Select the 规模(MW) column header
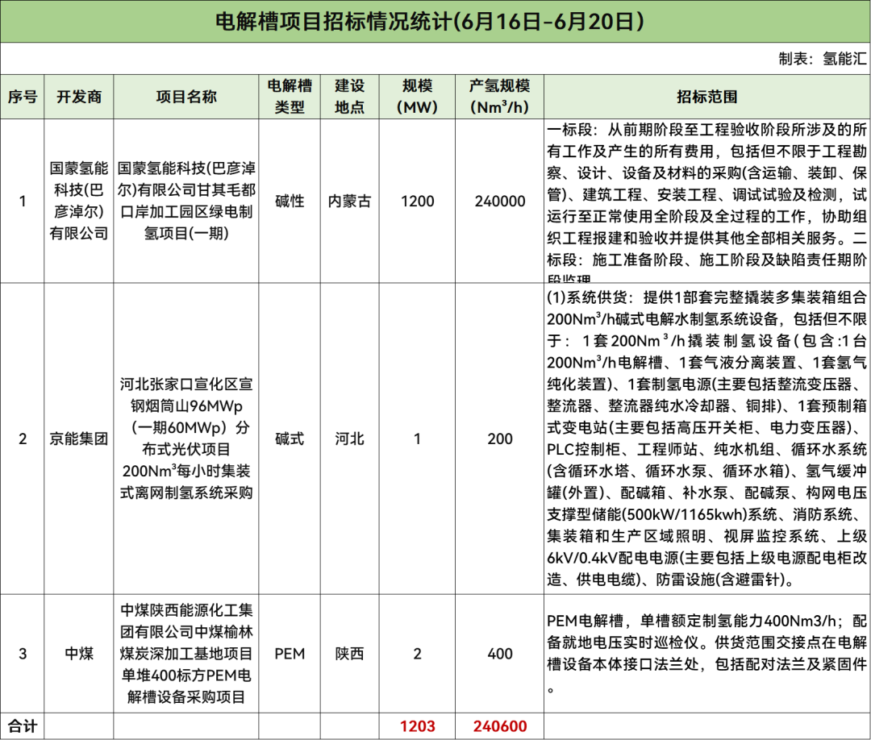This screenshot has width=871, height=740. pos(417,97)
